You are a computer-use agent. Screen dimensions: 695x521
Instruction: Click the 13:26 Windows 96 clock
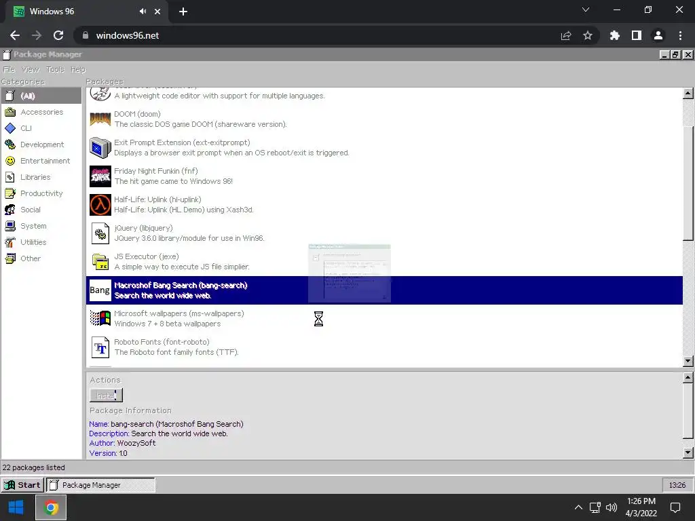coord(677,485)
